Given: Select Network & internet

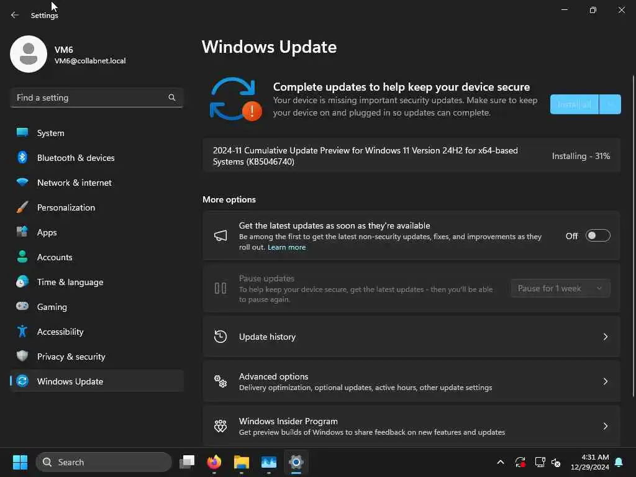Looking at the screenshot, I should pos(96,183).
